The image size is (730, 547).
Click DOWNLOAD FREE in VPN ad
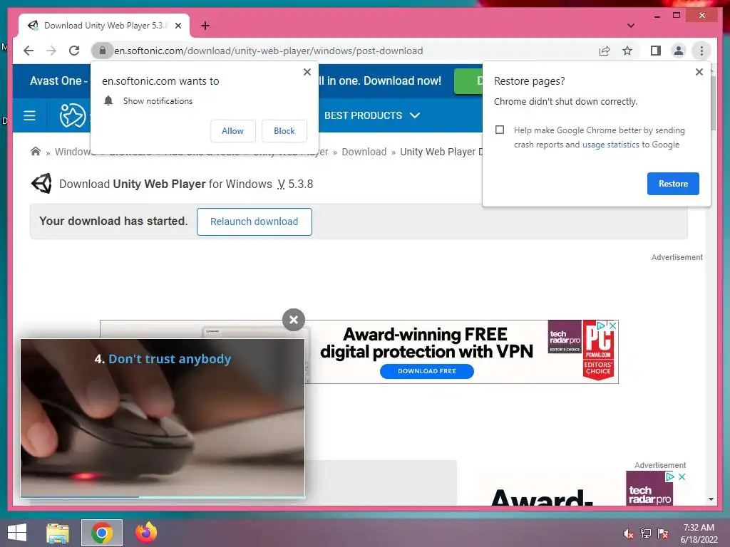(427, 371)
